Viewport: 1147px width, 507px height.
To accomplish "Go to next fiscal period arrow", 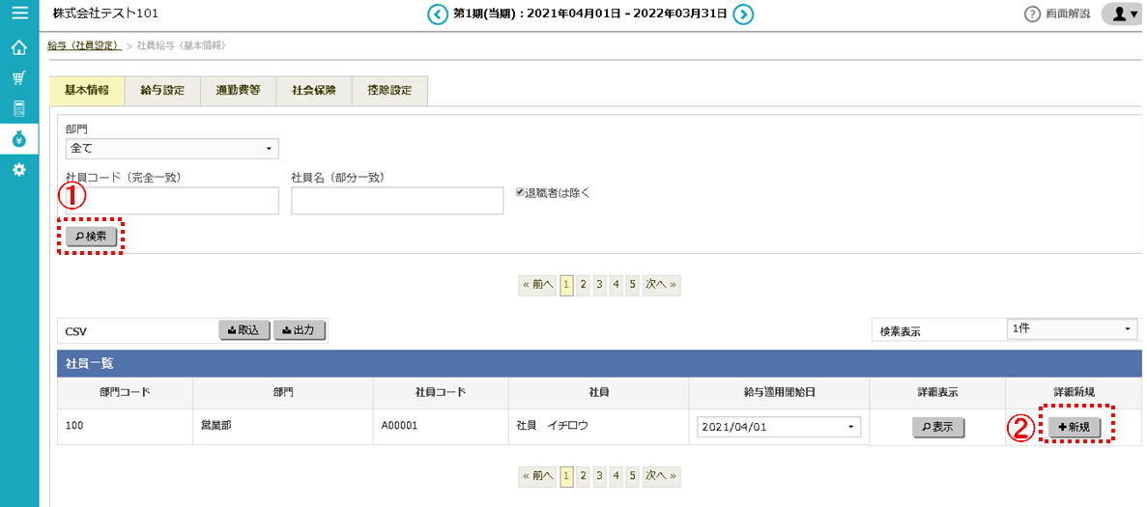I will click(743, 14).
